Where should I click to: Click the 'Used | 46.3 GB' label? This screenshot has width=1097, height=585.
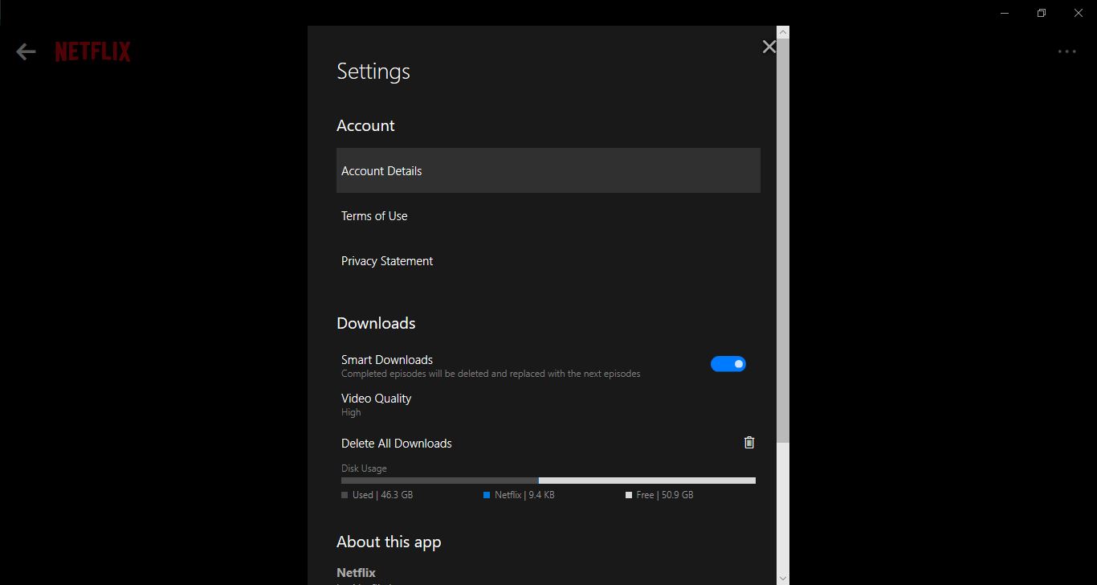(x=382, y=495)
